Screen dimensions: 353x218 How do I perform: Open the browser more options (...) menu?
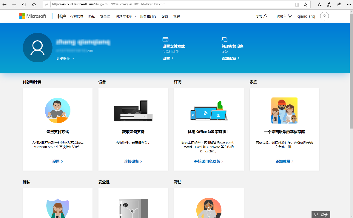click(348, 4)
